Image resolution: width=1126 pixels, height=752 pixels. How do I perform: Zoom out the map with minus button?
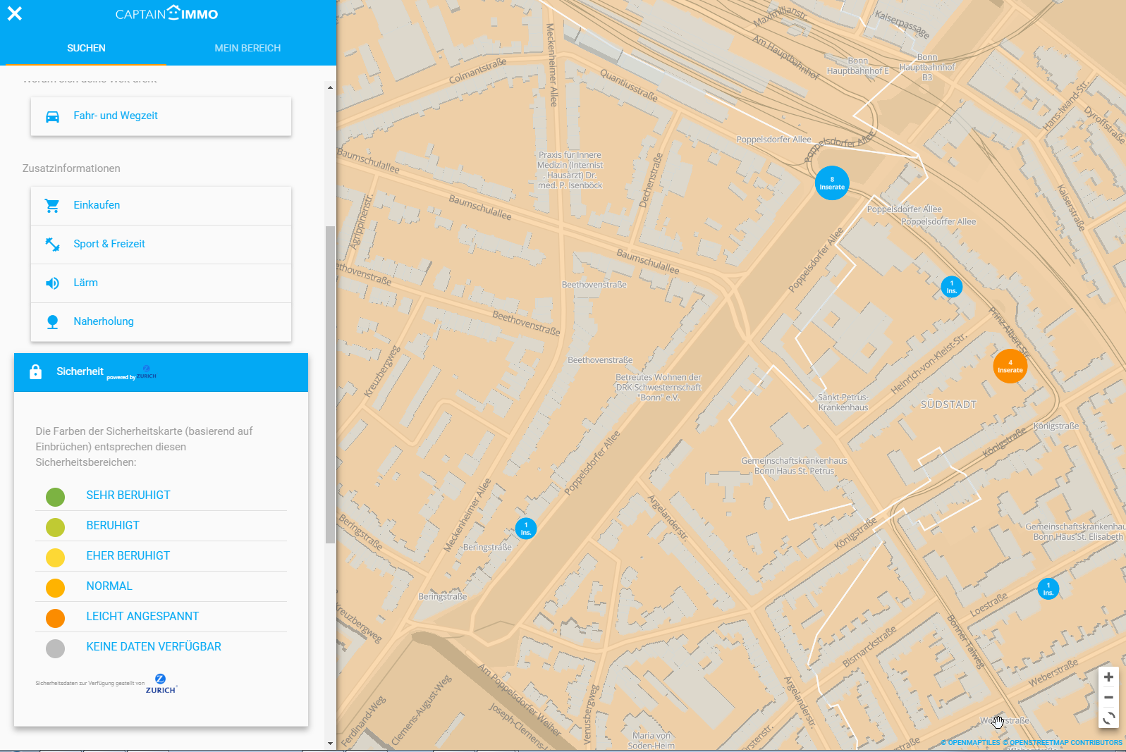(x=1108, y=698)
